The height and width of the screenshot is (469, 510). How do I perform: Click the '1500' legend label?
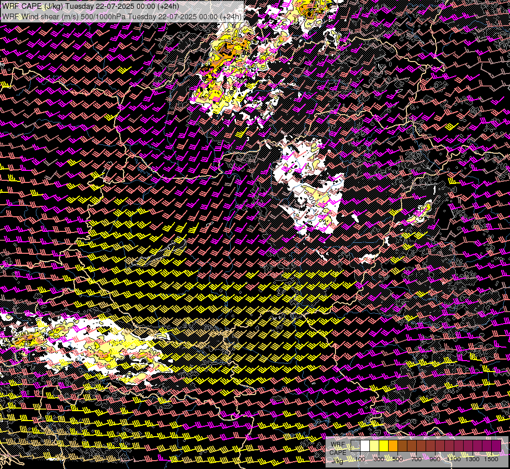click(x=491, y=459)
